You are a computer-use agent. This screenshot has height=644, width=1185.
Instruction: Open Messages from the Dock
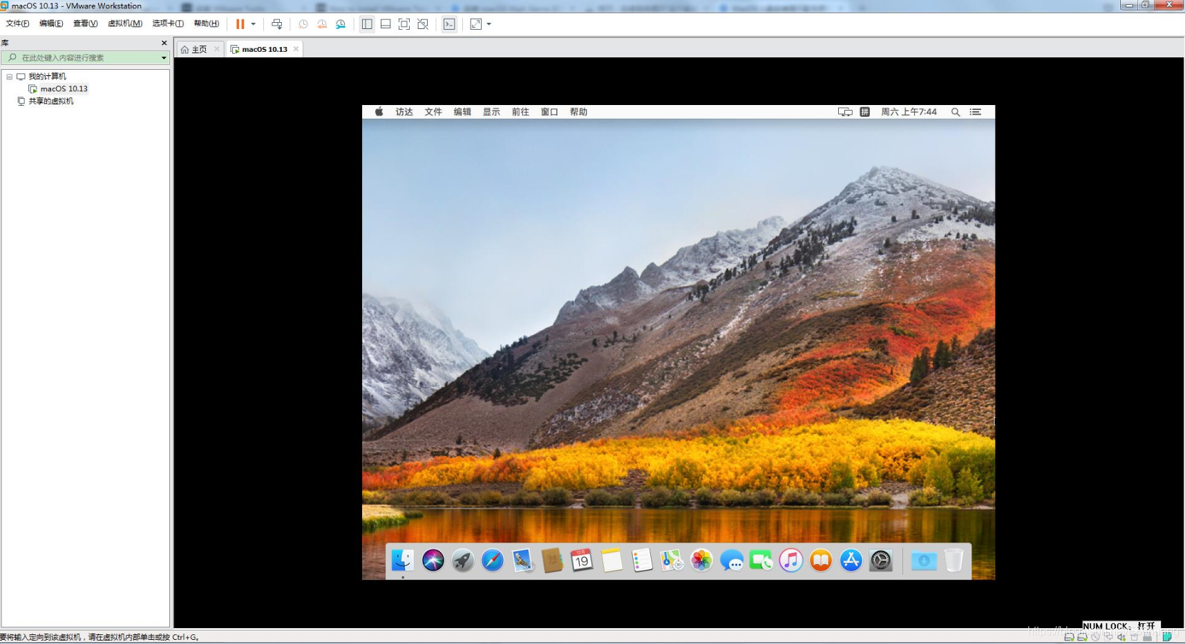click(x=731, y=560)
